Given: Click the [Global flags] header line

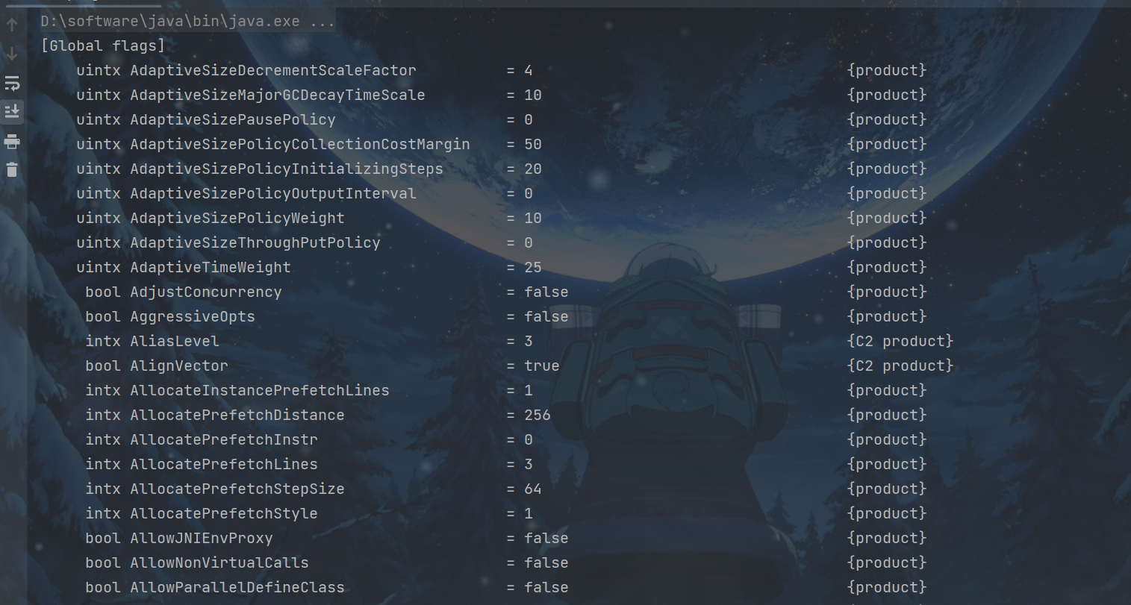Looking at the screenshot, I should (103, 46).
